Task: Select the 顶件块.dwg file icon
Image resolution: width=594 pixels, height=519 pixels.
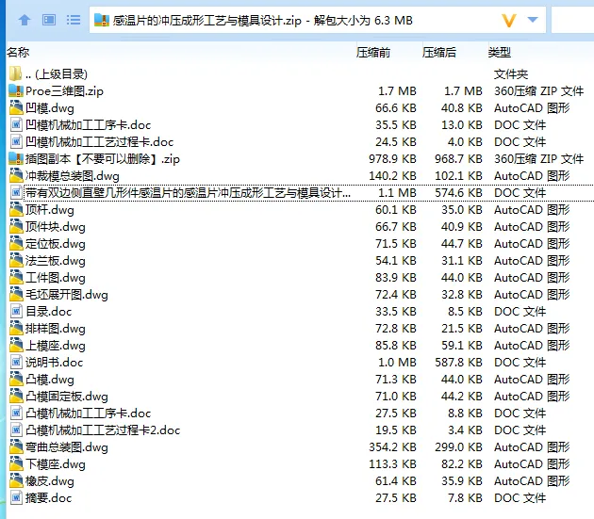Action: pyautogui.click(x=16, y=226)
